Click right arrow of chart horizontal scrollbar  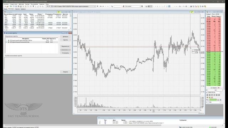point(203,113)
